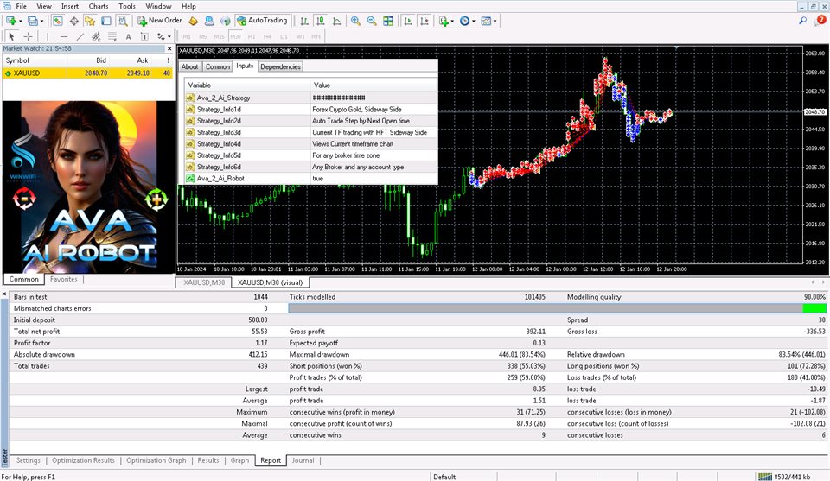Select the M15 timeframe button

[219, 36]
